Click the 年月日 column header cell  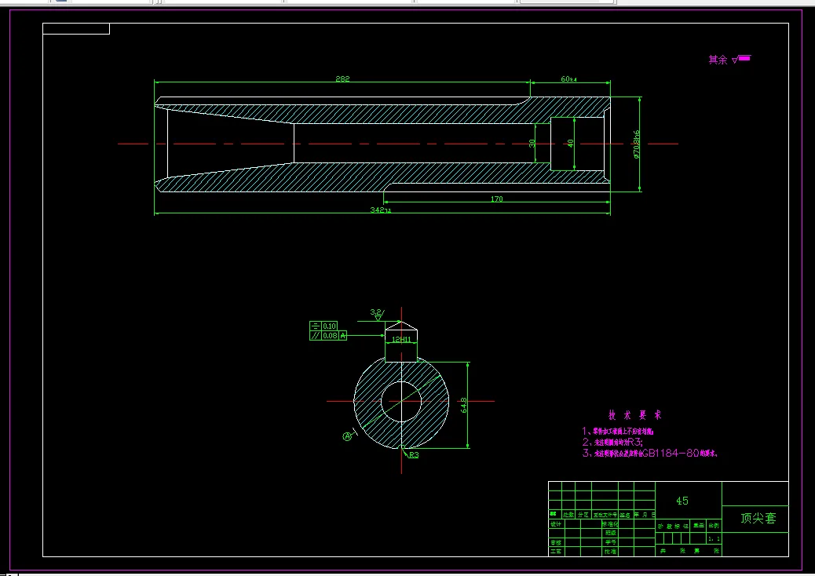tap(645, 515)
